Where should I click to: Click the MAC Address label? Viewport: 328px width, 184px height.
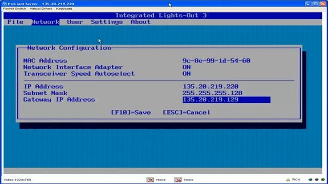point(45,60)
